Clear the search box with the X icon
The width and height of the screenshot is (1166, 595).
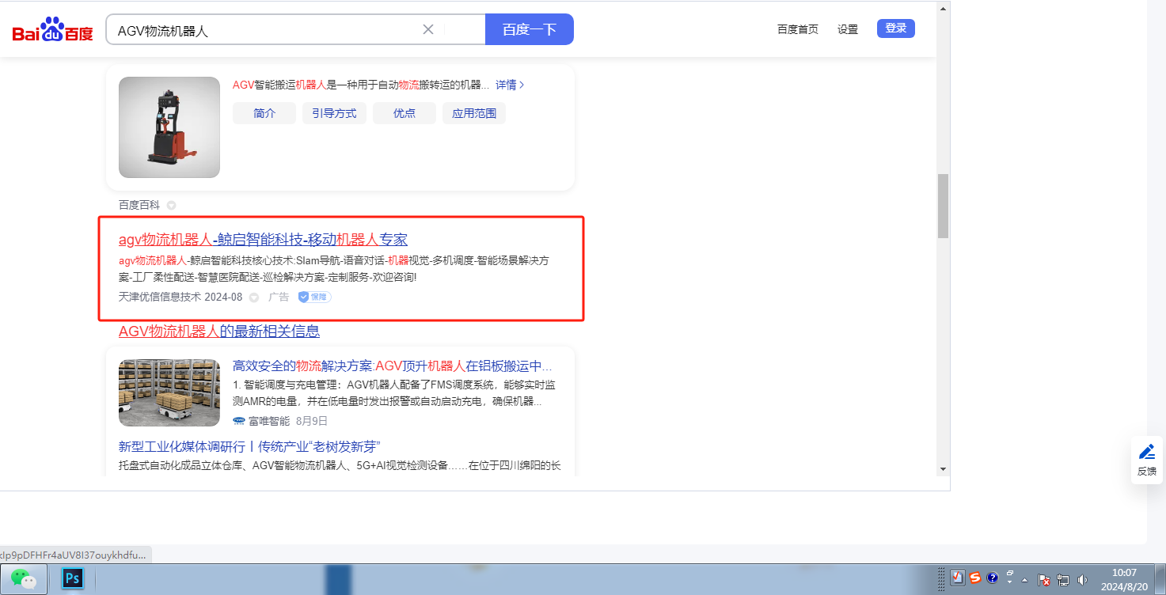click(x=428, y=29)
